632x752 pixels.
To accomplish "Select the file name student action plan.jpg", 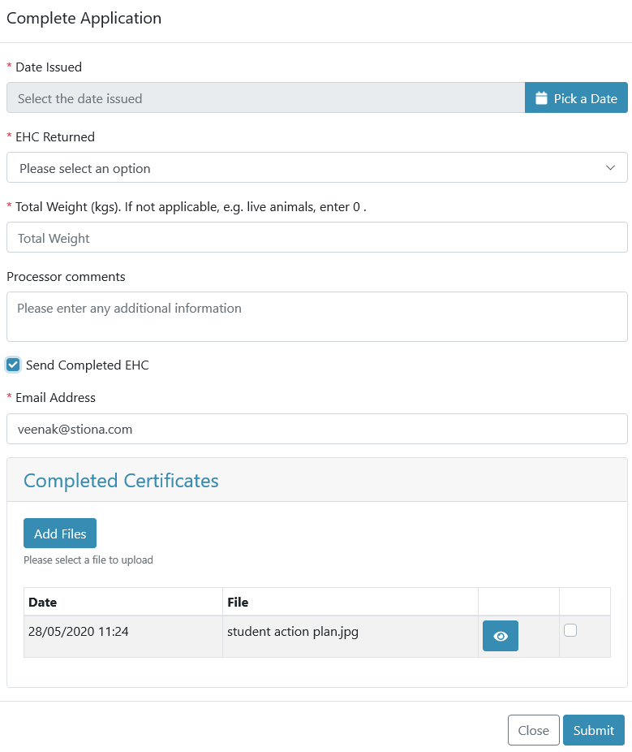I will pyautogui.click(x=293, y=632).
